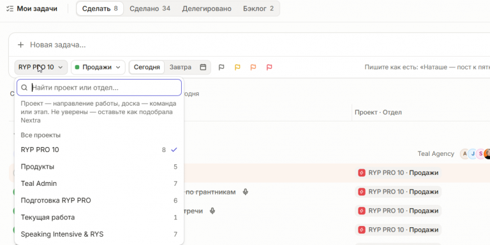Set the black flag priority
Image resolution: width=490 pixels, height=245 pixels.
[x=221, y=67]
